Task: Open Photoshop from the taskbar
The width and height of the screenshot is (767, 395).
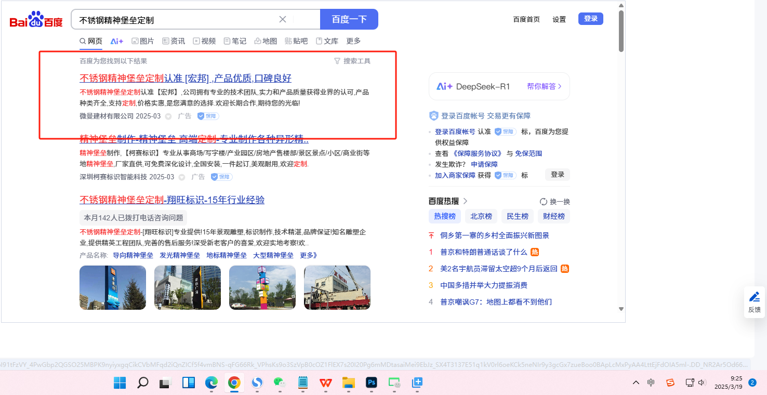Action: pos(372,383)
